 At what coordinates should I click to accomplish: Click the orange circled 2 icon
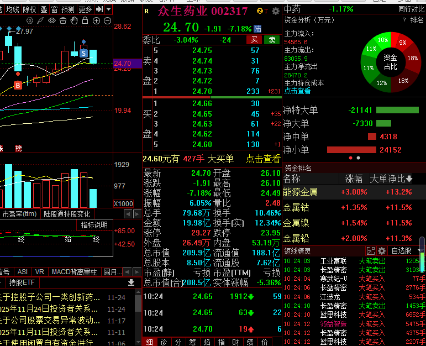(260, 11)
